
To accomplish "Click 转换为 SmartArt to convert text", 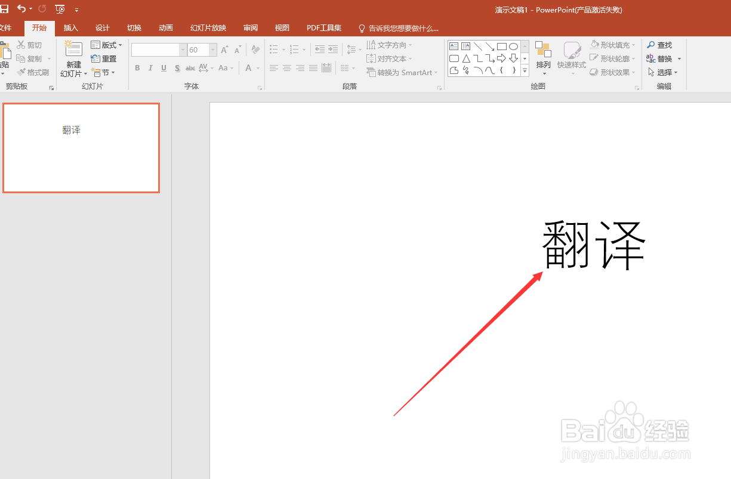I will [402, 72].
